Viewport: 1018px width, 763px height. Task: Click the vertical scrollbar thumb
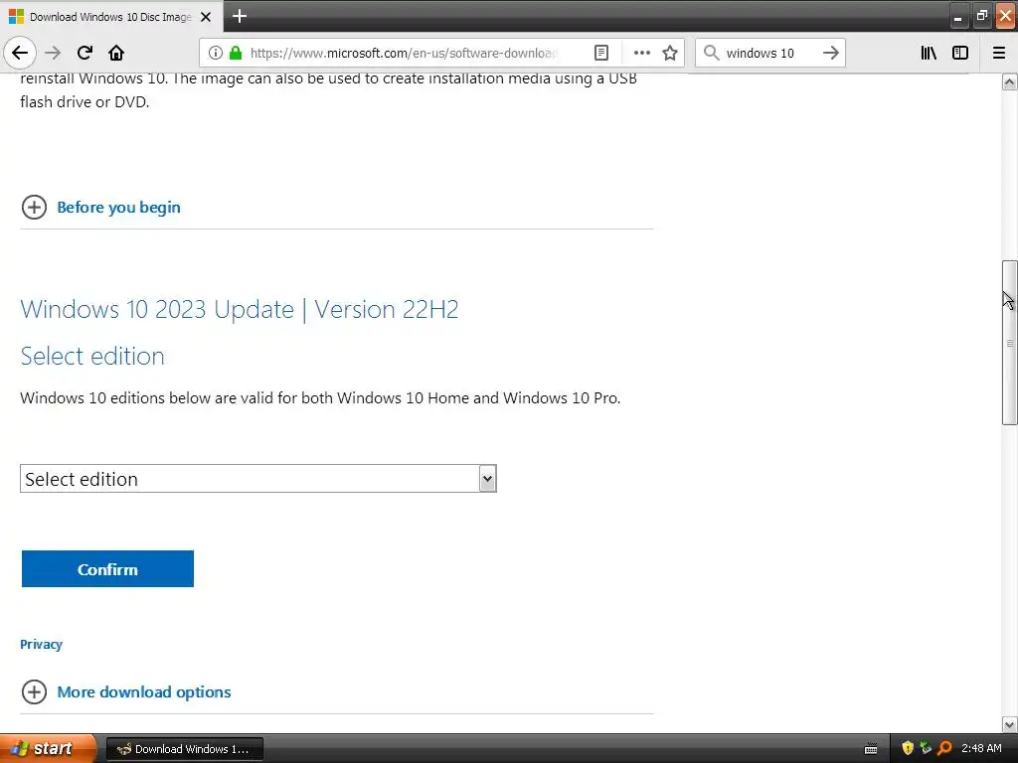1009,343
